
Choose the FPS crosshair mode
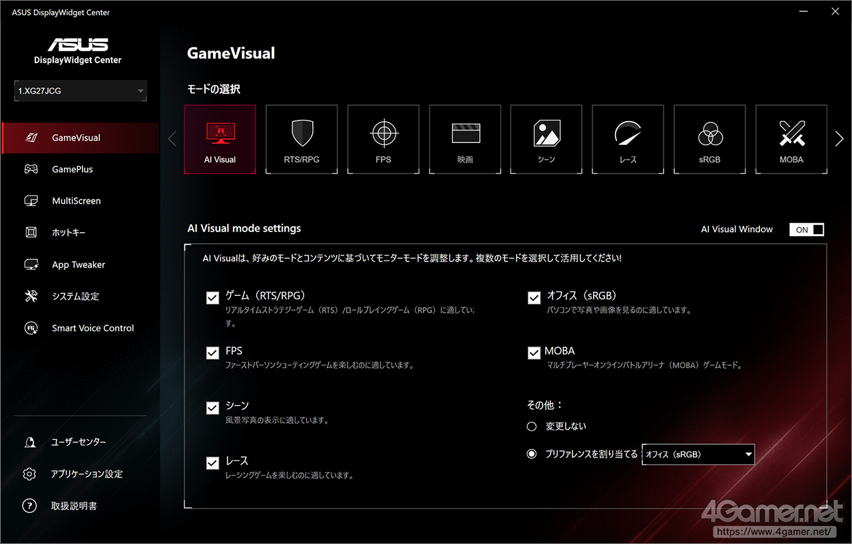click(383, 139)
